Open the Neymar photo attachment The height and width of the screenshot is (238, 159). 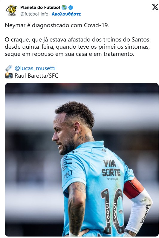point(82,160)
